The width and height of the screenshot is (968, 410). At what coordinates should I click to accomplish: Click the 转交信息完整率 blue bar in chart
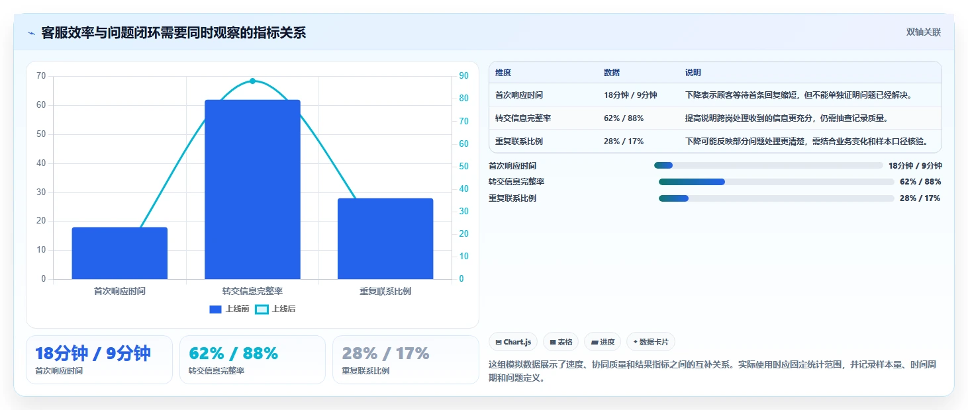coord(252,189)
